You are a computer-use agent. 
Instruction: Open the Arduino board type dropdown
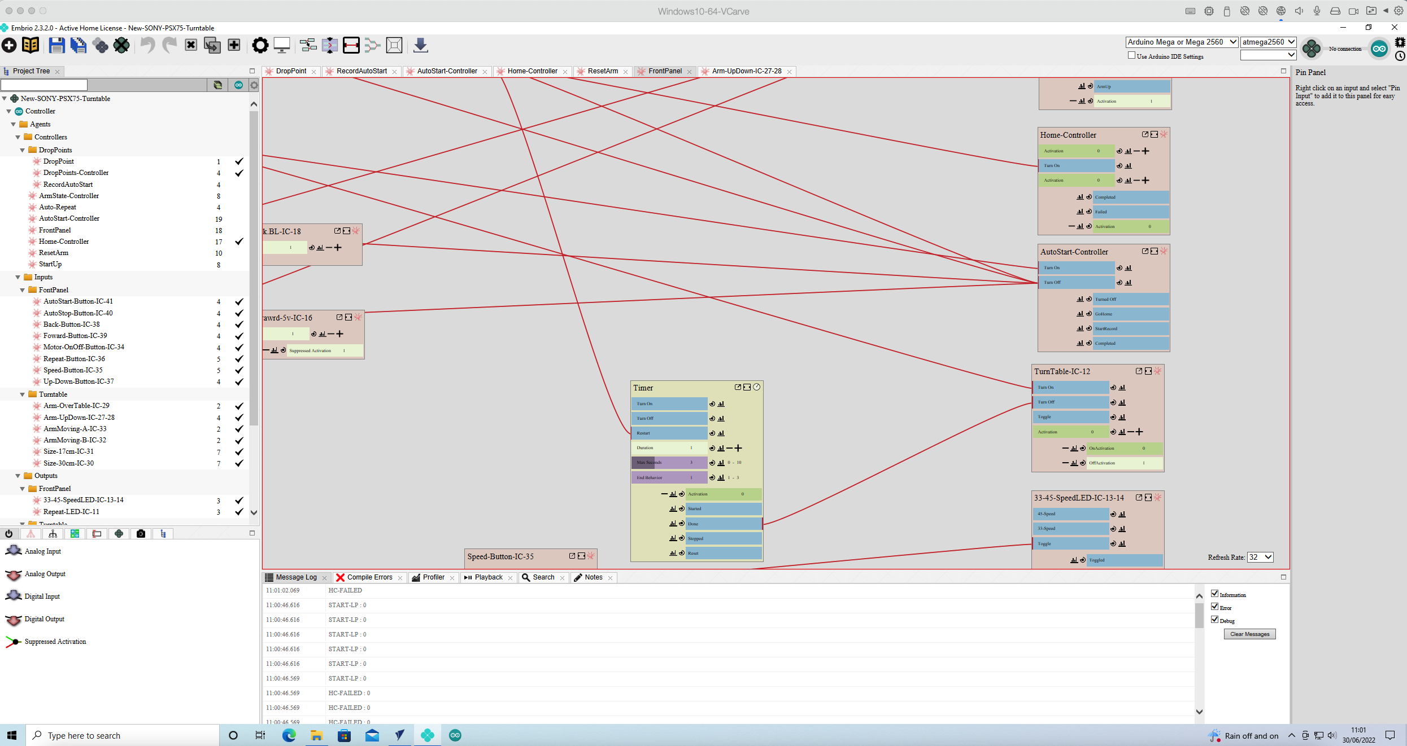coord(1182,42)
